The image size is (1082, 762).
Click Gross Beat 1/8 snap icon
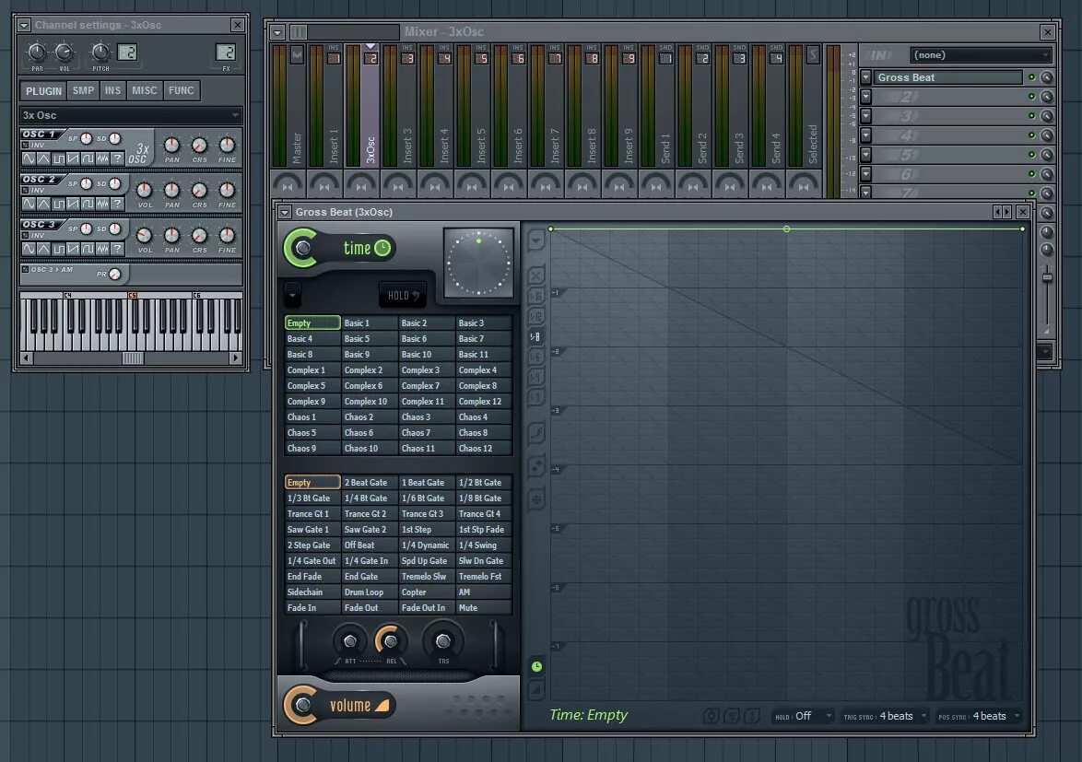tap(535, 336)
